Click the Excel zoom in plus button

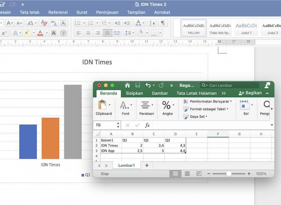tap(249, 173)
